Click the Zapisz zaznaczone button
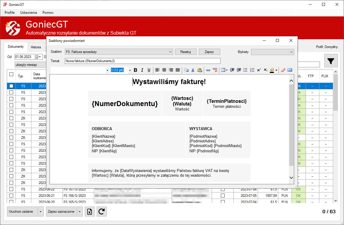The width and height of the screenshot is (344, 225). click(62, 212)
